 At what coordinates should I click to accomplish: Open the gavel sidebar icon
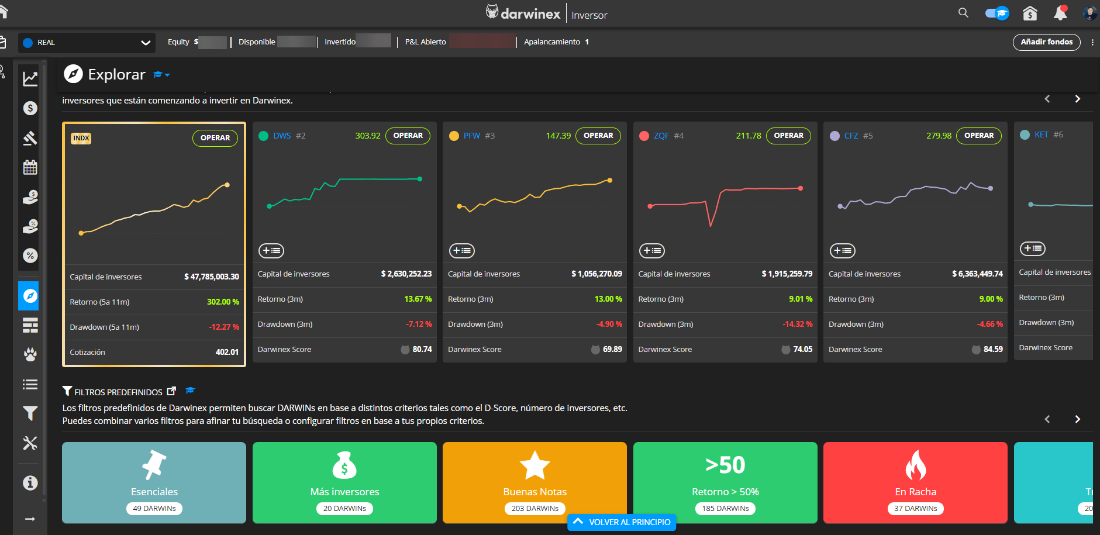point(30,138)
